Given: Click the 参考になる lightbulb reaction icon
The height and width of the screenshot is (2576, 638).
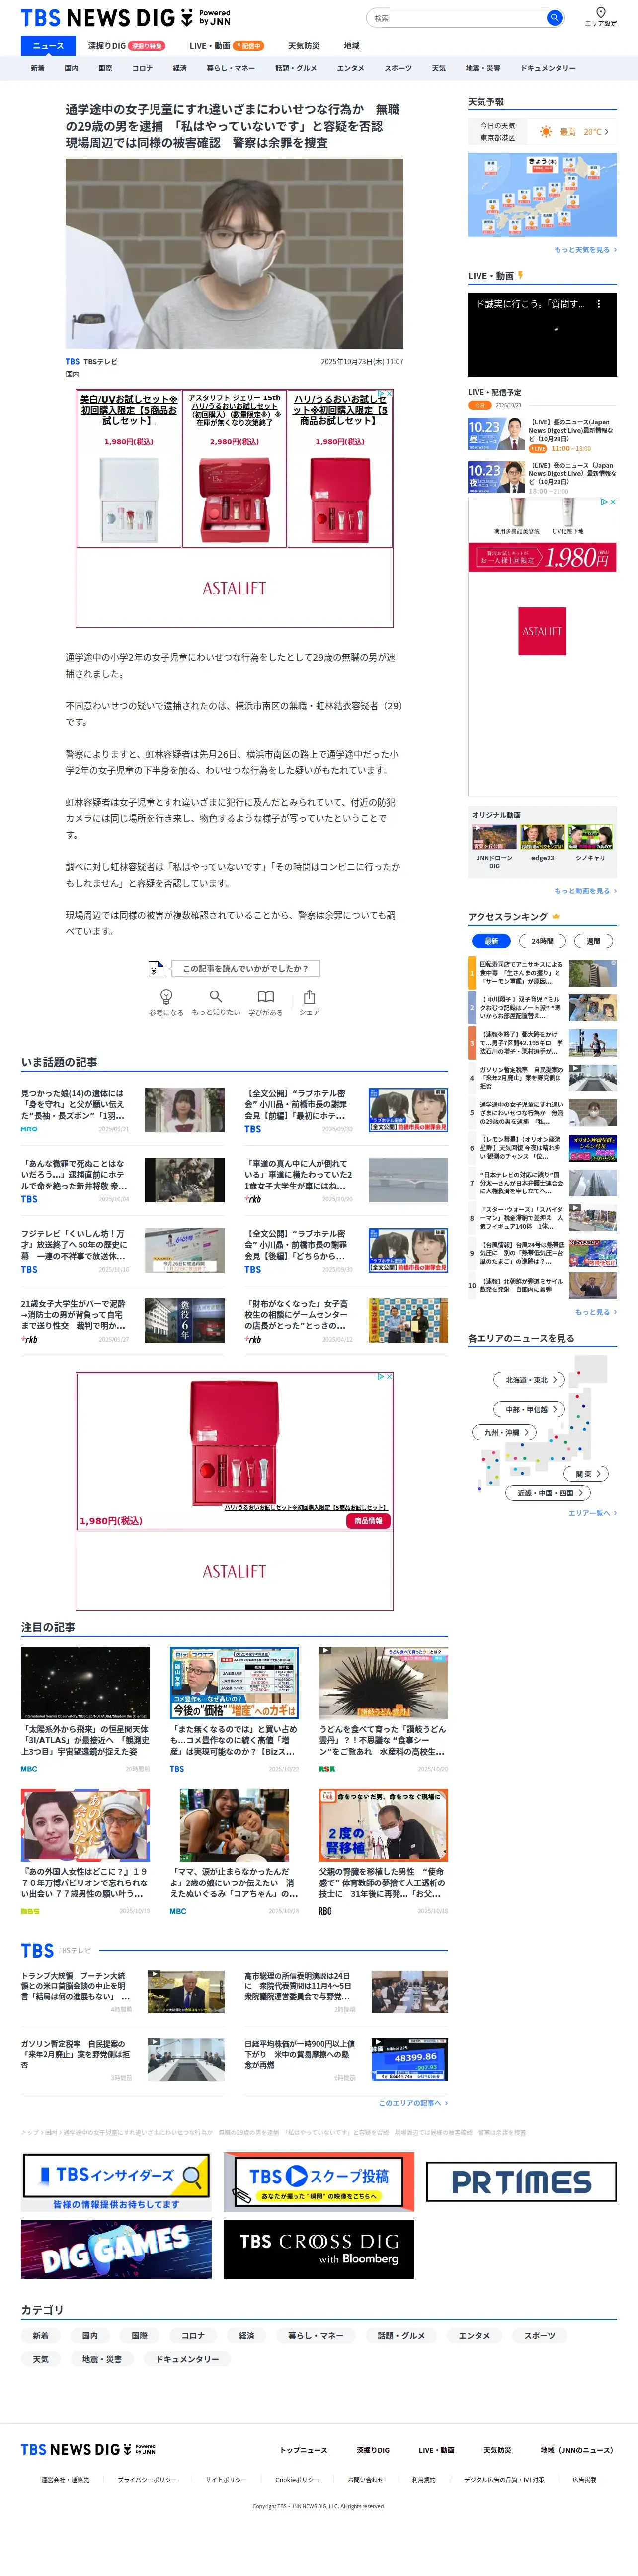Looking at the screenshot, I should (167, 996).
